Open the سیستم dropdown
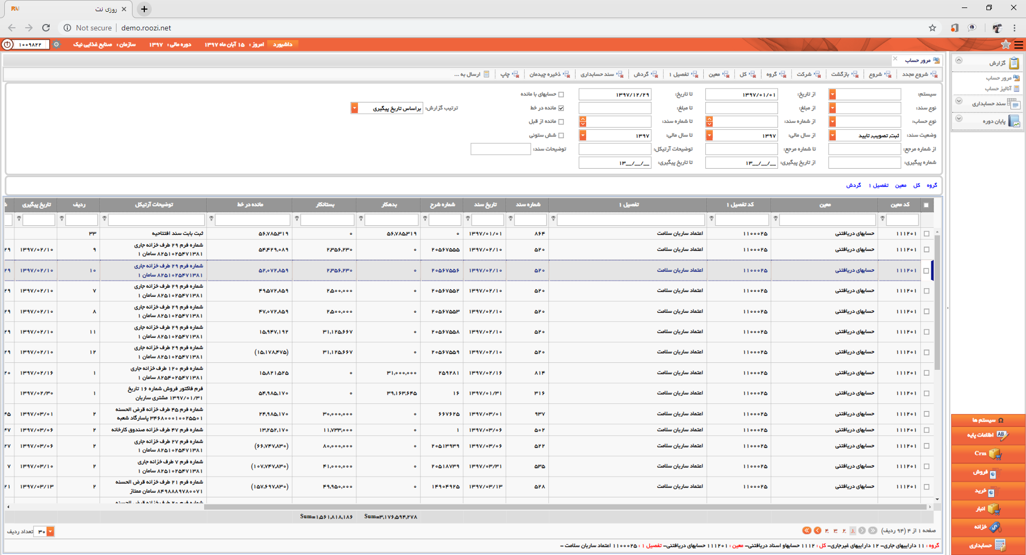Image resolution: width=1026 pixels, height=555 pixels. pos(832,94)
